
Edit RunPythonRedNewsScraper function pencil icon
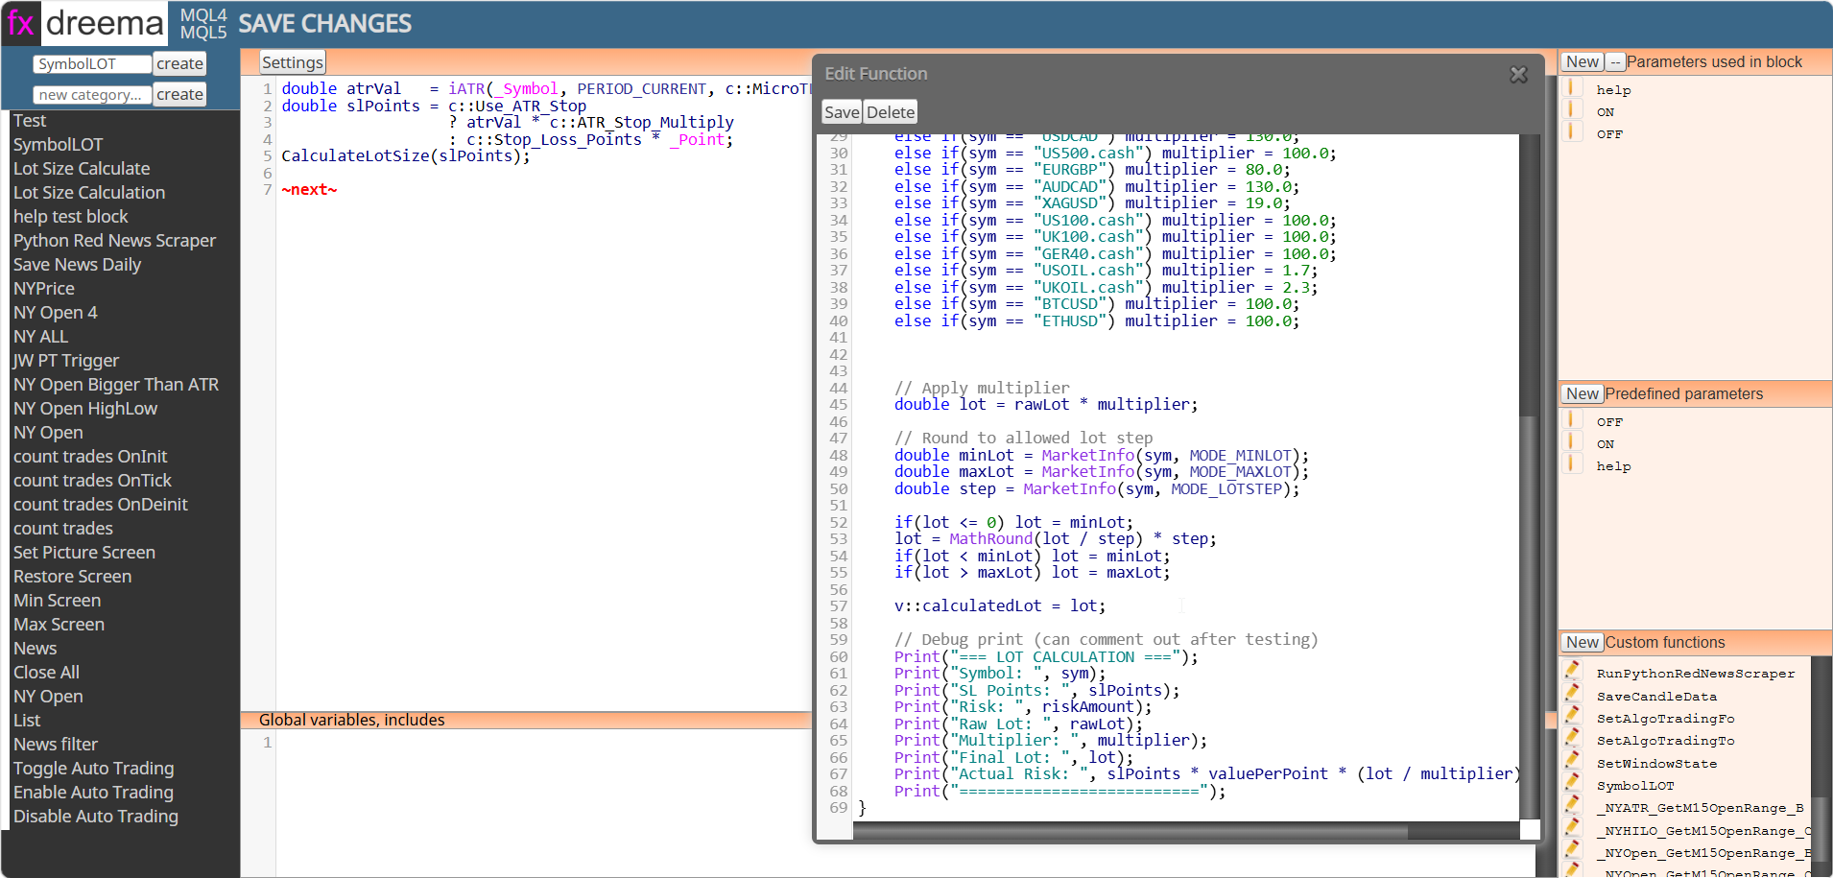pos(1573,672)
